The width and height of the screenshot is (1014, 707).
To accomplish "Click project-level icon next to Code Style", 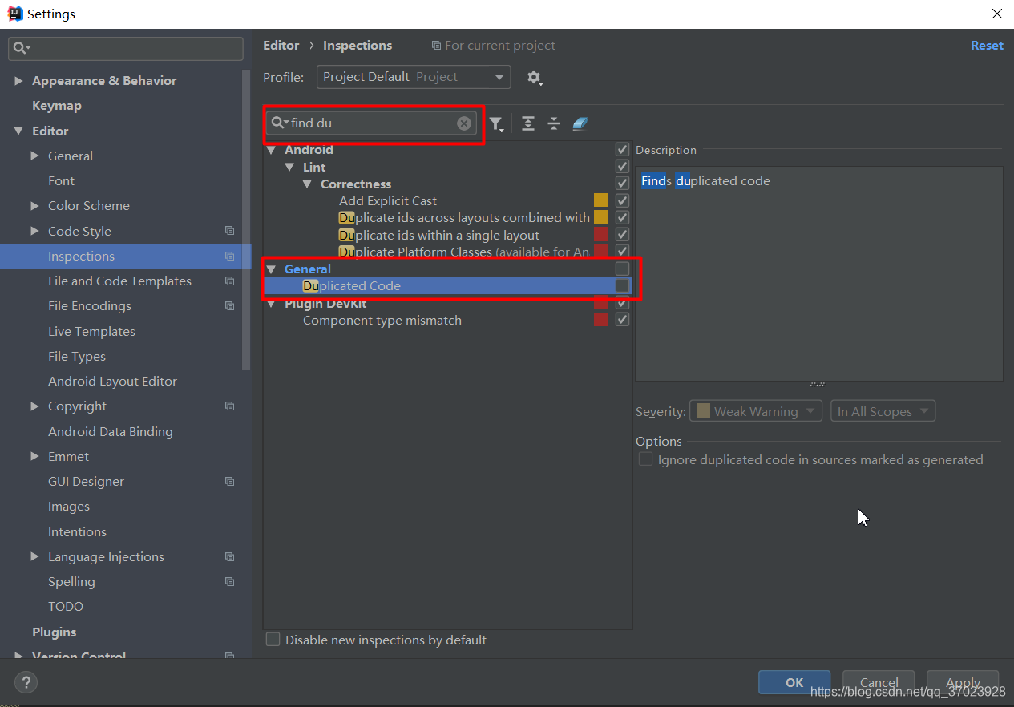I will tap(230, 231).
